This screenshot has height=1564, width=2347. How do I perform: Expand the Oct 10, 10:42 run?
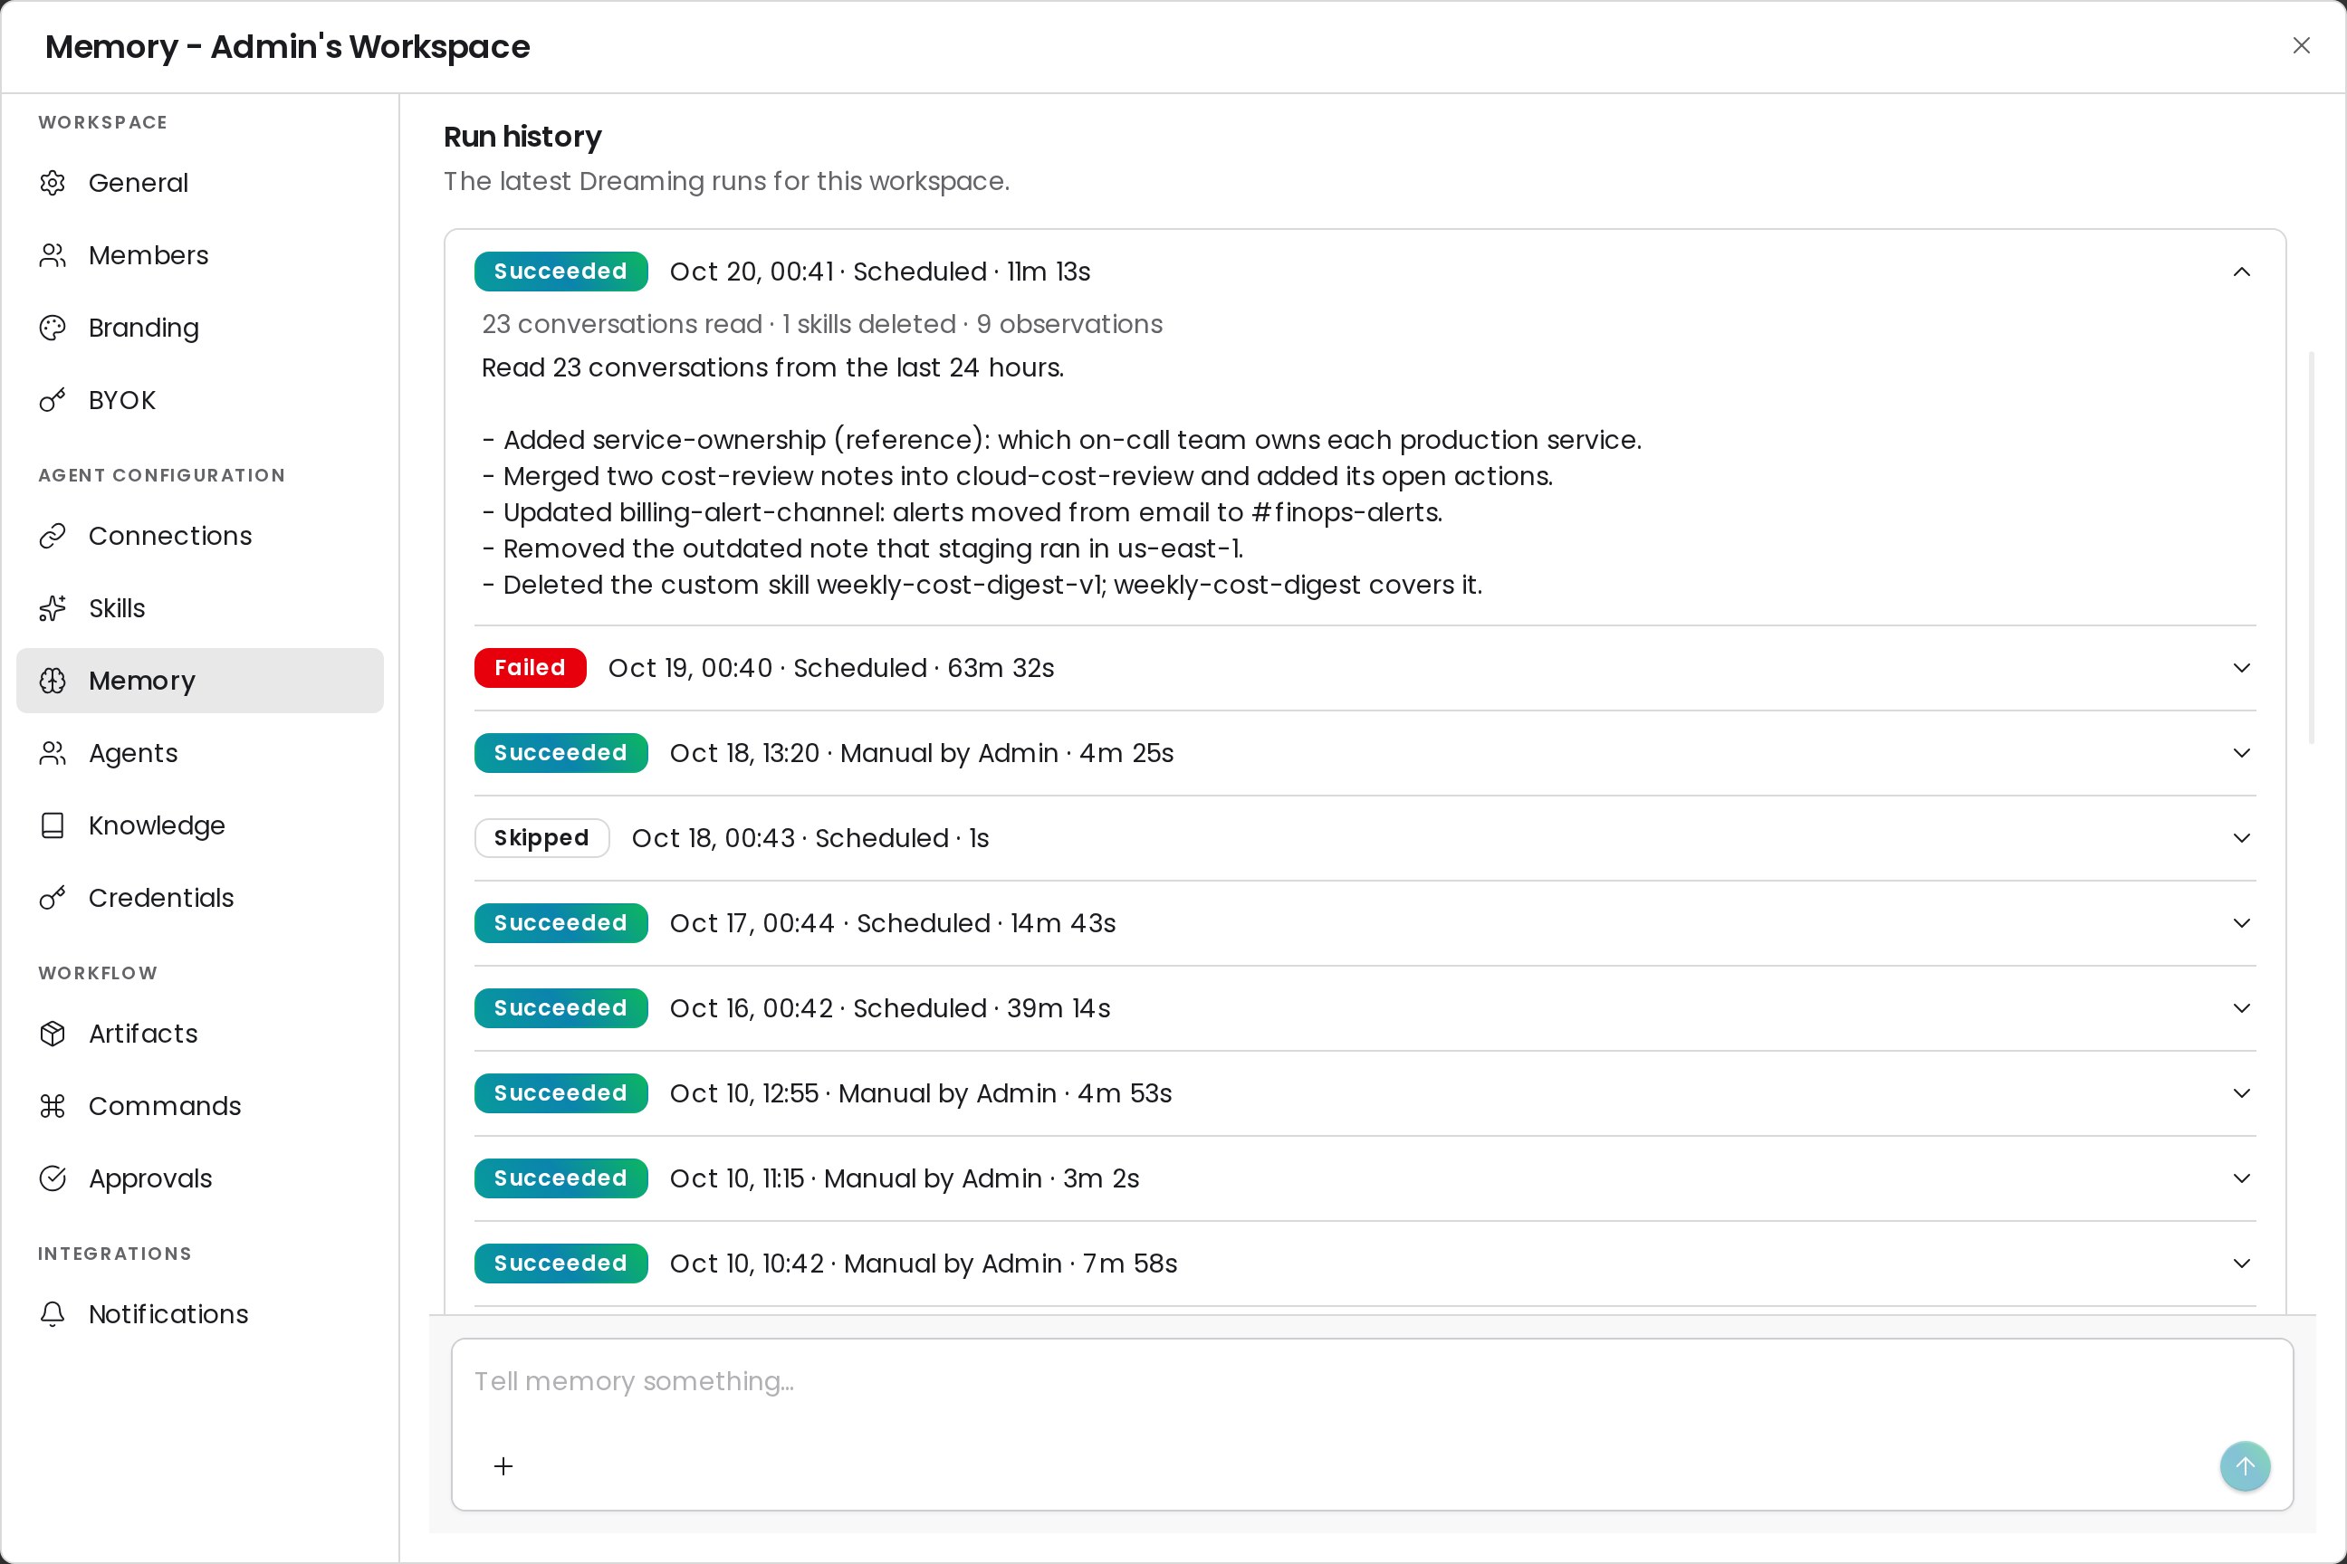click(x=2241, y=1264)
